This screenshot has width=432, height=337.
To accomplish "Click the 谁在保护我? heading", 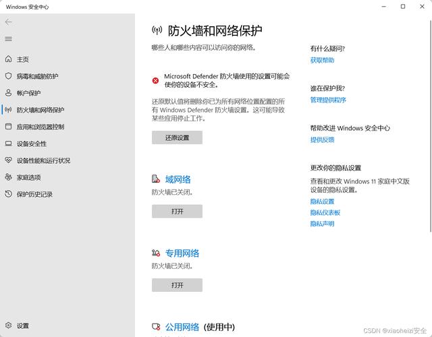I will pos(327,88).
